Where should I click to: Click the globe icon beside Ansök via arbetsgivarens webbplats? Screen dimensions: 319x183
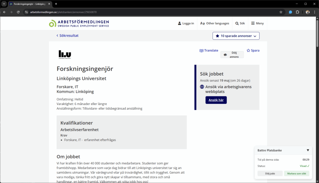[x=202, y=87]
